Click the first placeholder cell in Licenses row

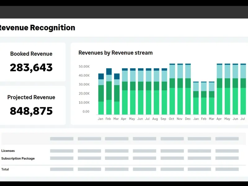(x=62, y=151)
